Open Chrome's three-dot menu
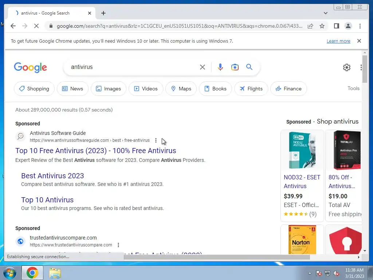 (360, 26)
